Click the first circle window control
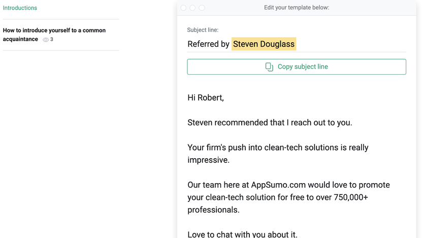422x238 pixels. click(183, 8)
